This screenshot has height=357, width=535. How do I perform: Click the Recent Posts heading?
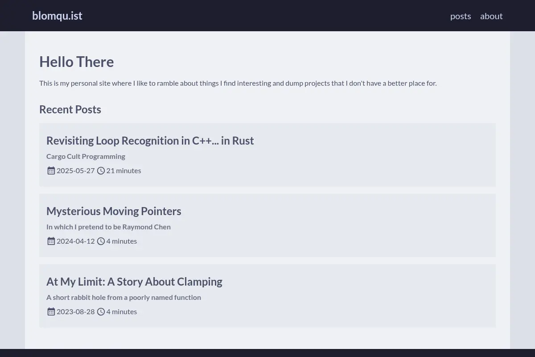(70, 109)
